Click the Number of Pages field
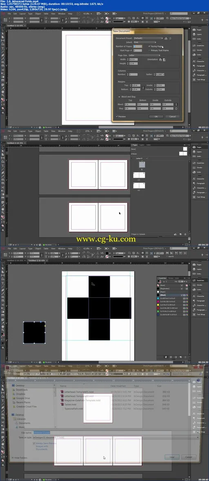The height and width of the screenshot is (481, 209). [x=138, y=46]
